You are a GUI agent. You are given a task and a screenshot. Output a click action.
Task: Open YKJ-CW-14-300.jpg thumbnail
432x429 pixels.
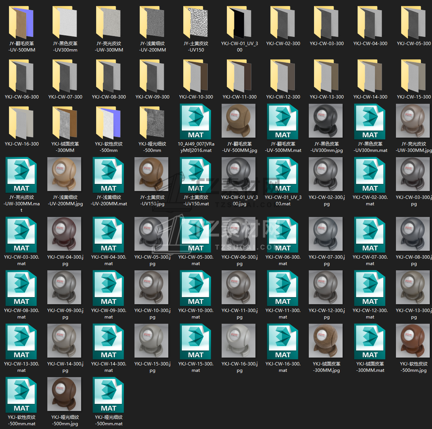point(64,341)
